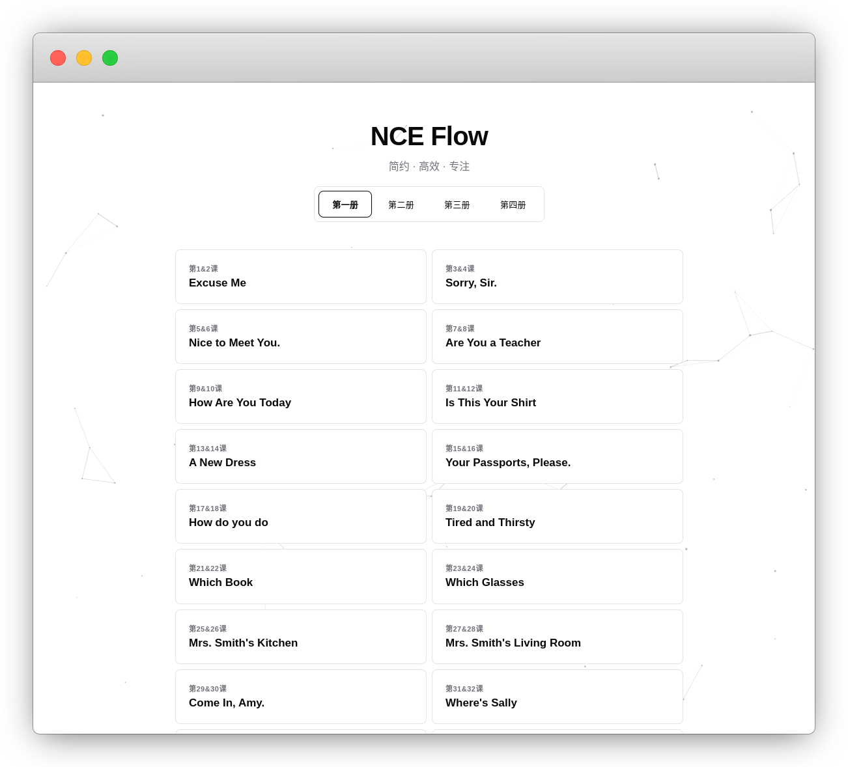
Task: Switch to the 第四册 tab
Action: point(513,204)
